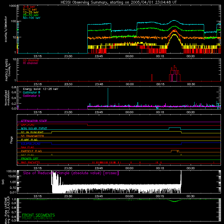This screenshot has height=224, width=224.
Task: Click the livetime dip in bottom panel
Action: (174, 201)
